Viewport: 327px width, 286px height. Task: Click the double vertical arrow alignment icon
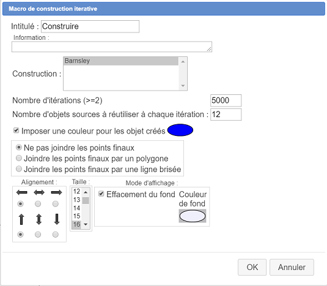(39, 219)
